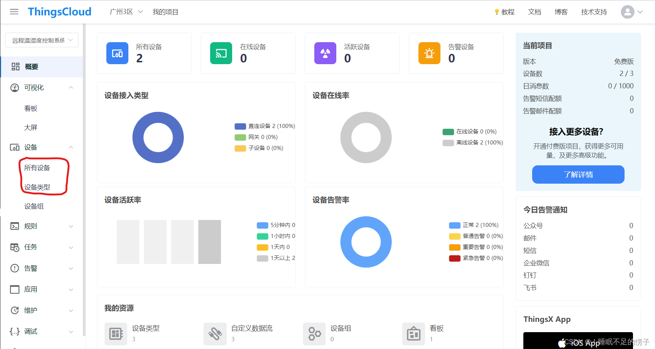Click the overview grid icon in sidebar
This screenshot has width=655, height=349.
click(15, 67)
